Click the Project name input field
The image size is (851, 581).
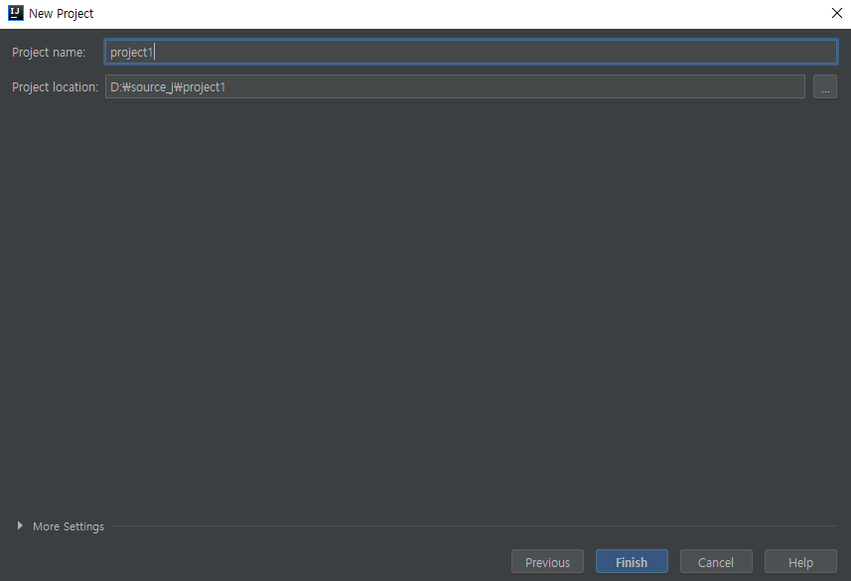click(x=471, y=52)
